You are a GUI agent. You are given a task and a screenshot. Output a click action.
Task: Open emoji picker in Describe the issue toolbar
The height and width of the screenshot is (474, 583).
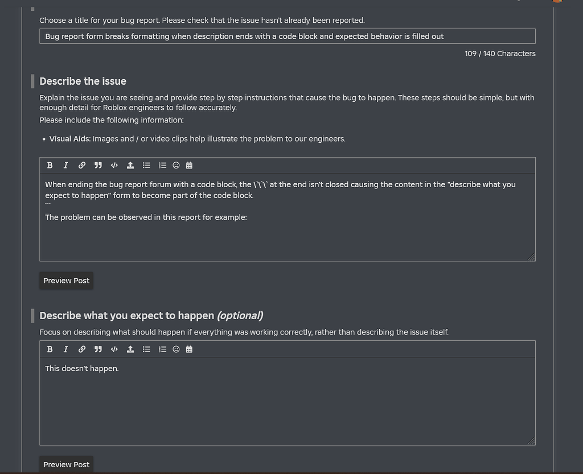176,166
